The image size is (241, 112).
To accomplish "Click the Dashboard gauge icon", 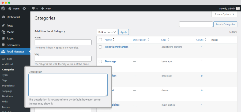I will coord(3,17).
